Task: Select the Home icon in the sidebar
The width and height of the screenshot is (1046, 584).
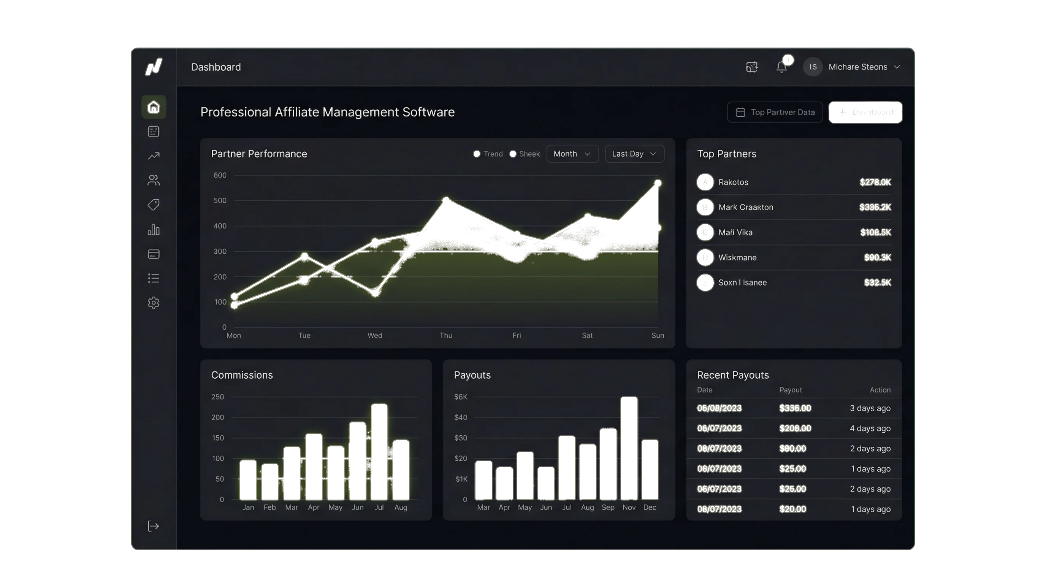Action: click(154, 106)
